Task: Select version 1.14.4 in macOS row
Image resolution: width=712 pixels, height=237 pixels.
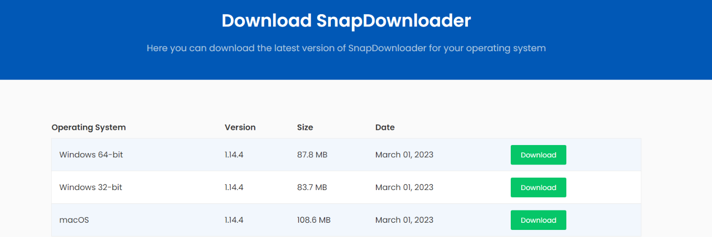Action: 234,220
